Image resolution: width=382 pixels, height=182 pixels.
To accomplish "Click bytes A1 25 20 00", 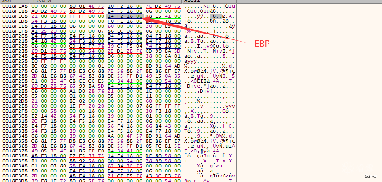I will click(49, 31).
